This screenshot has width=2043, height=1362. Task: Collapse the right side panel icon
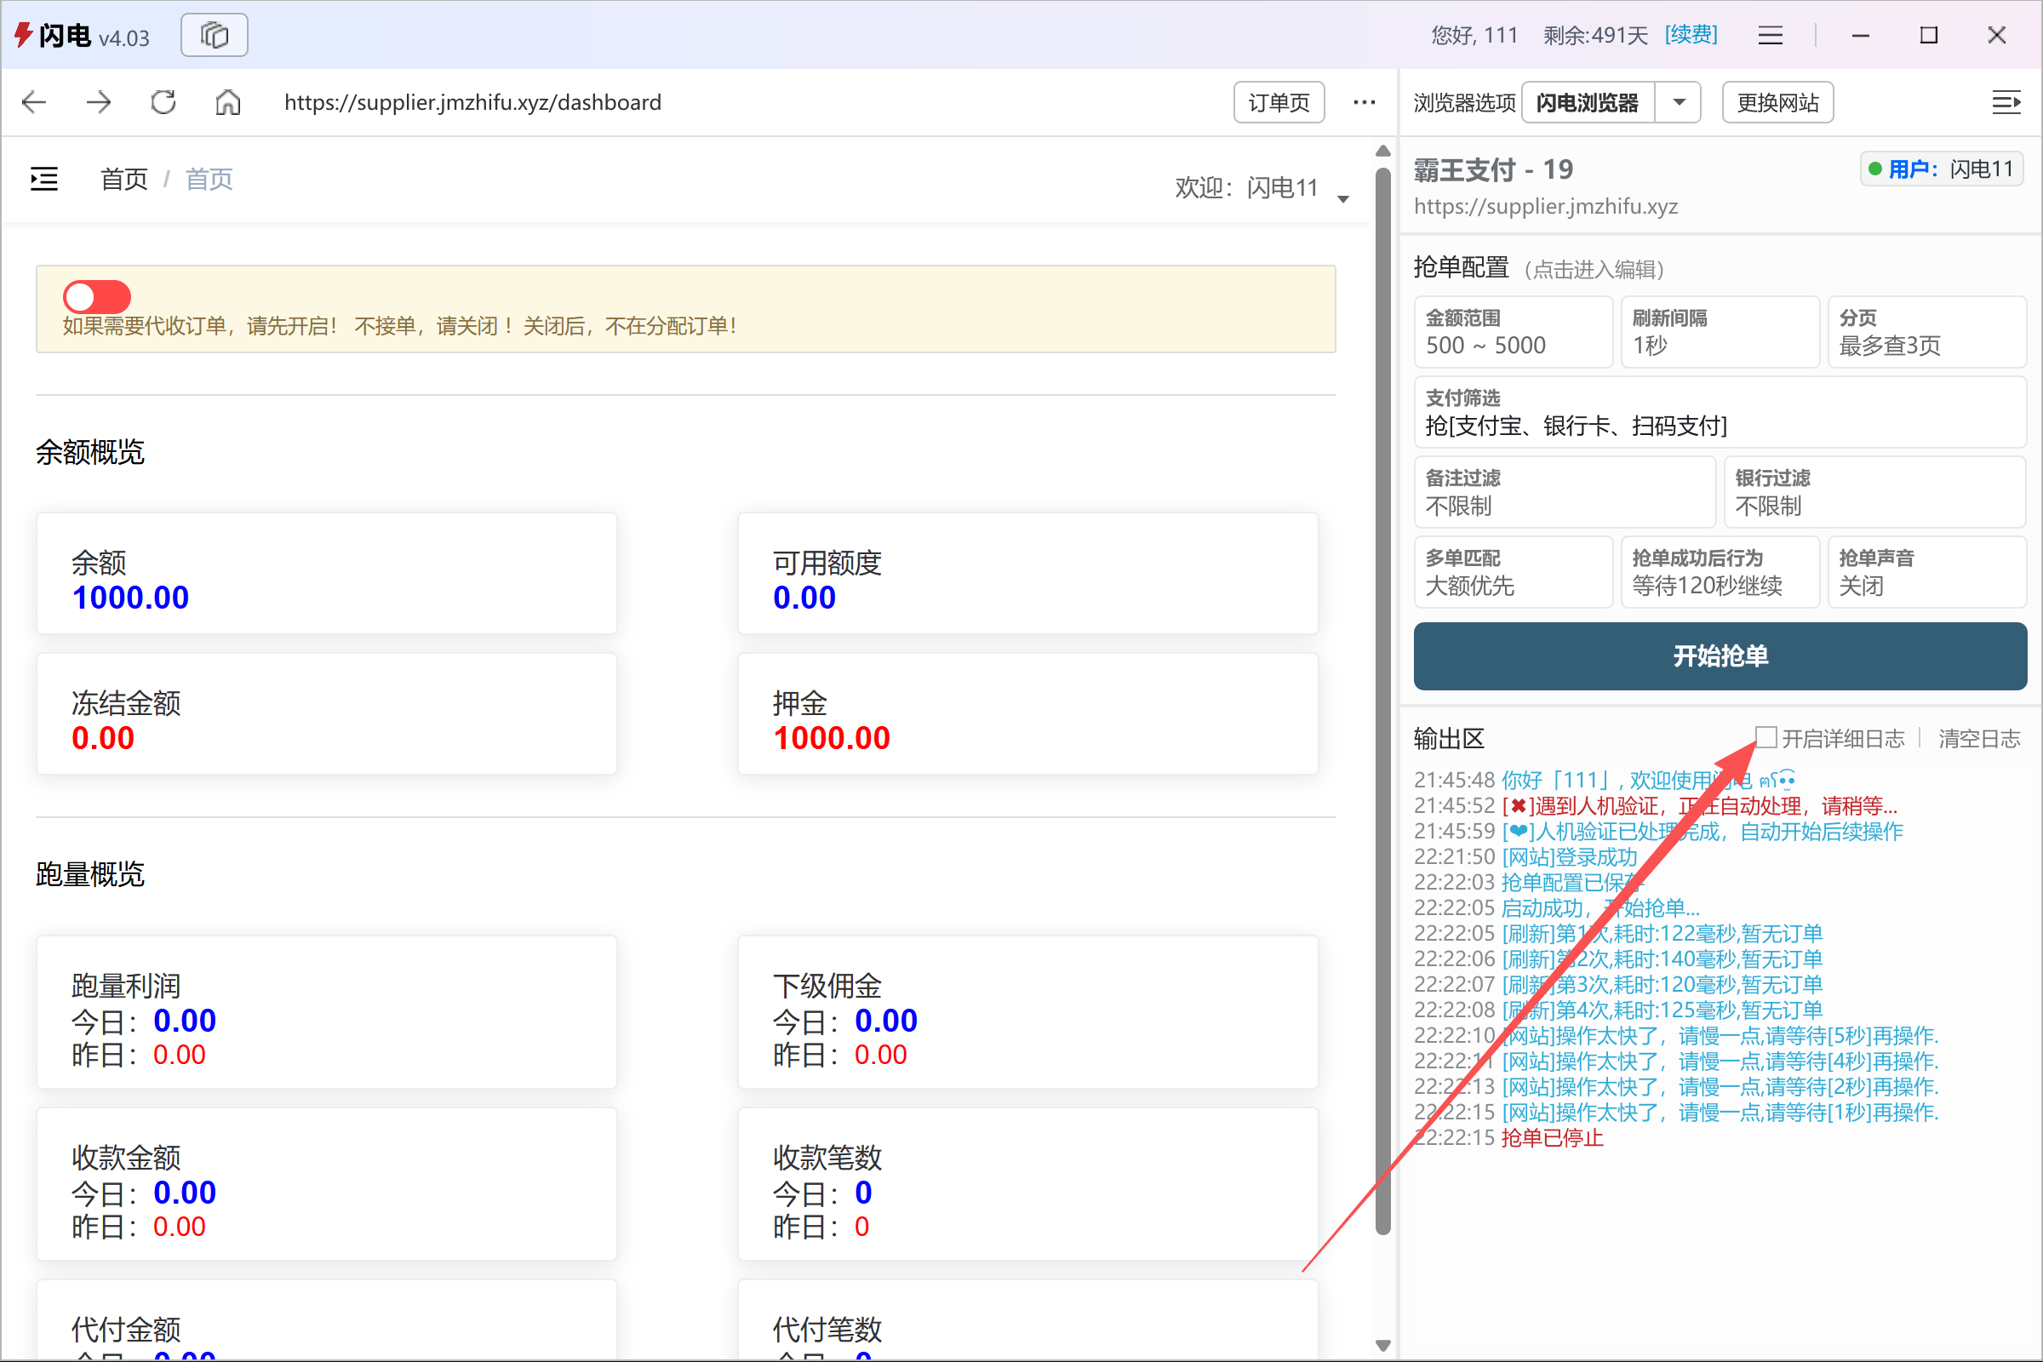click(2005, 102)
